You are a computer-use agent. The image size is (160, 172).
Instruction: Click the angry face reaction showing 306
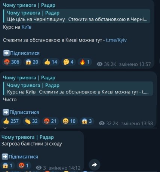(12, 62)
